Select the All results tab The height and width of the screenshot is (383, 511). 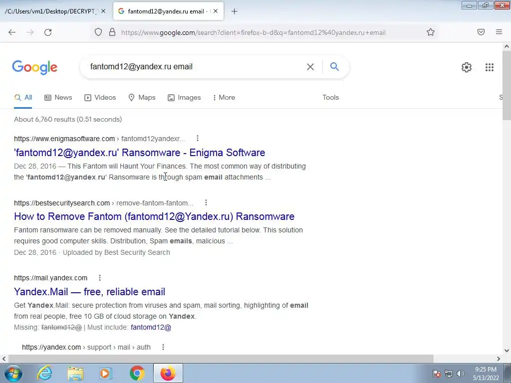[x=23, y=97]
